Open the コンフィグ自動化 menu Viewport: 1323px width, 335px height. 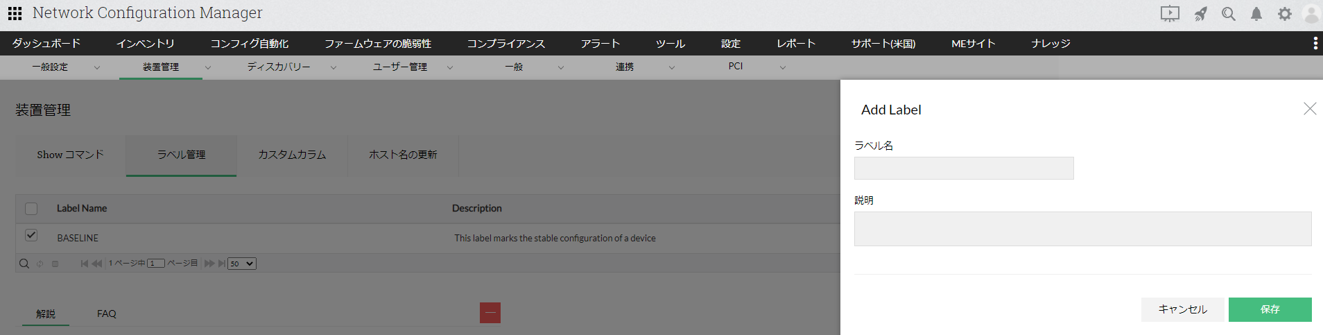coord(250,44)
